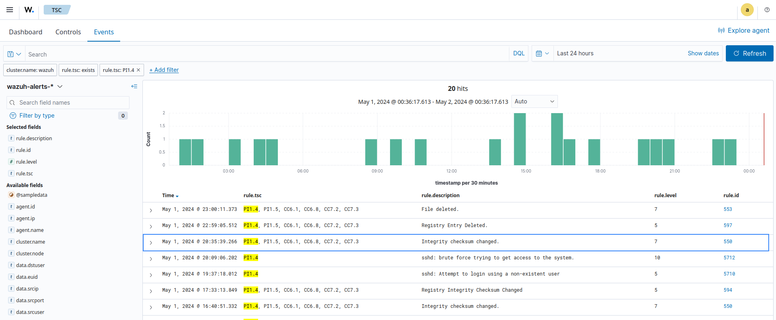
Task: Switch to the Controls tab
Action: click(68, 32)
